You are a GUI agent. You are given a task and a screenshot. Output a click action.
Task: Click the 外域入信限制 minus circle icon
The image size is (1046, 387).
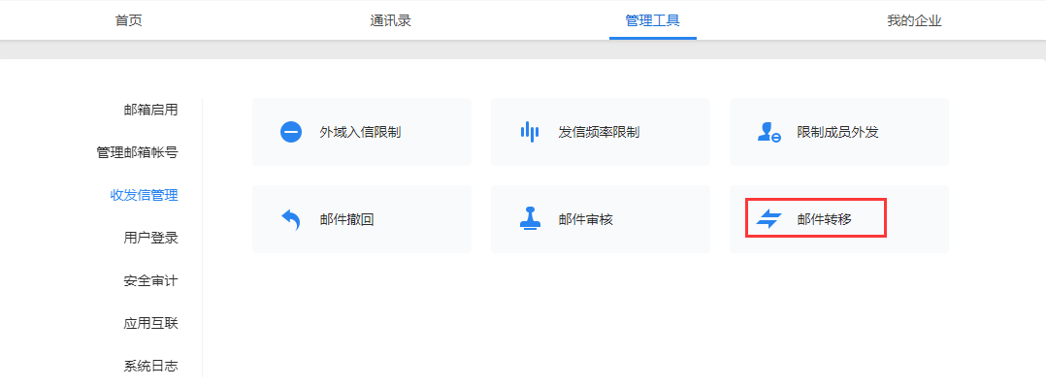click(291, 132)
